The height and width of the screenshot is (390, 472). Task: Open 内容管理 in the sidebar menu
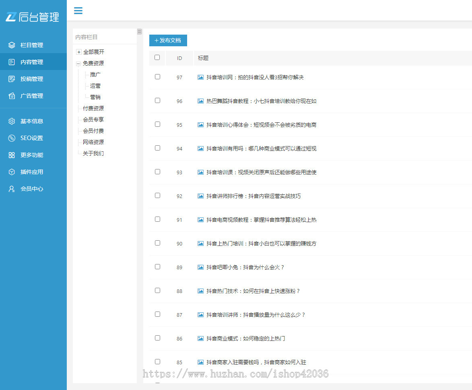coord(32,62)
